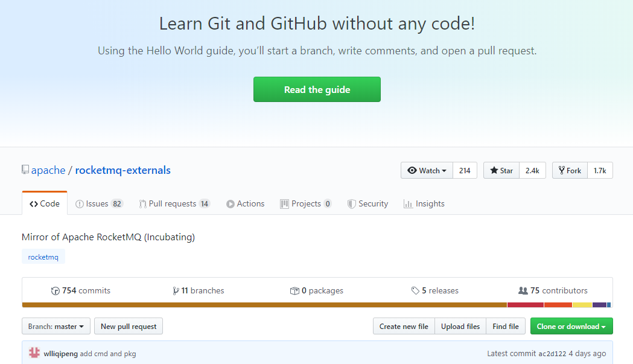This screenshot has width=633, height=364.
Task: Click the Issues exclamation icon
Action: pyautogui.click(x=80, y=204)
